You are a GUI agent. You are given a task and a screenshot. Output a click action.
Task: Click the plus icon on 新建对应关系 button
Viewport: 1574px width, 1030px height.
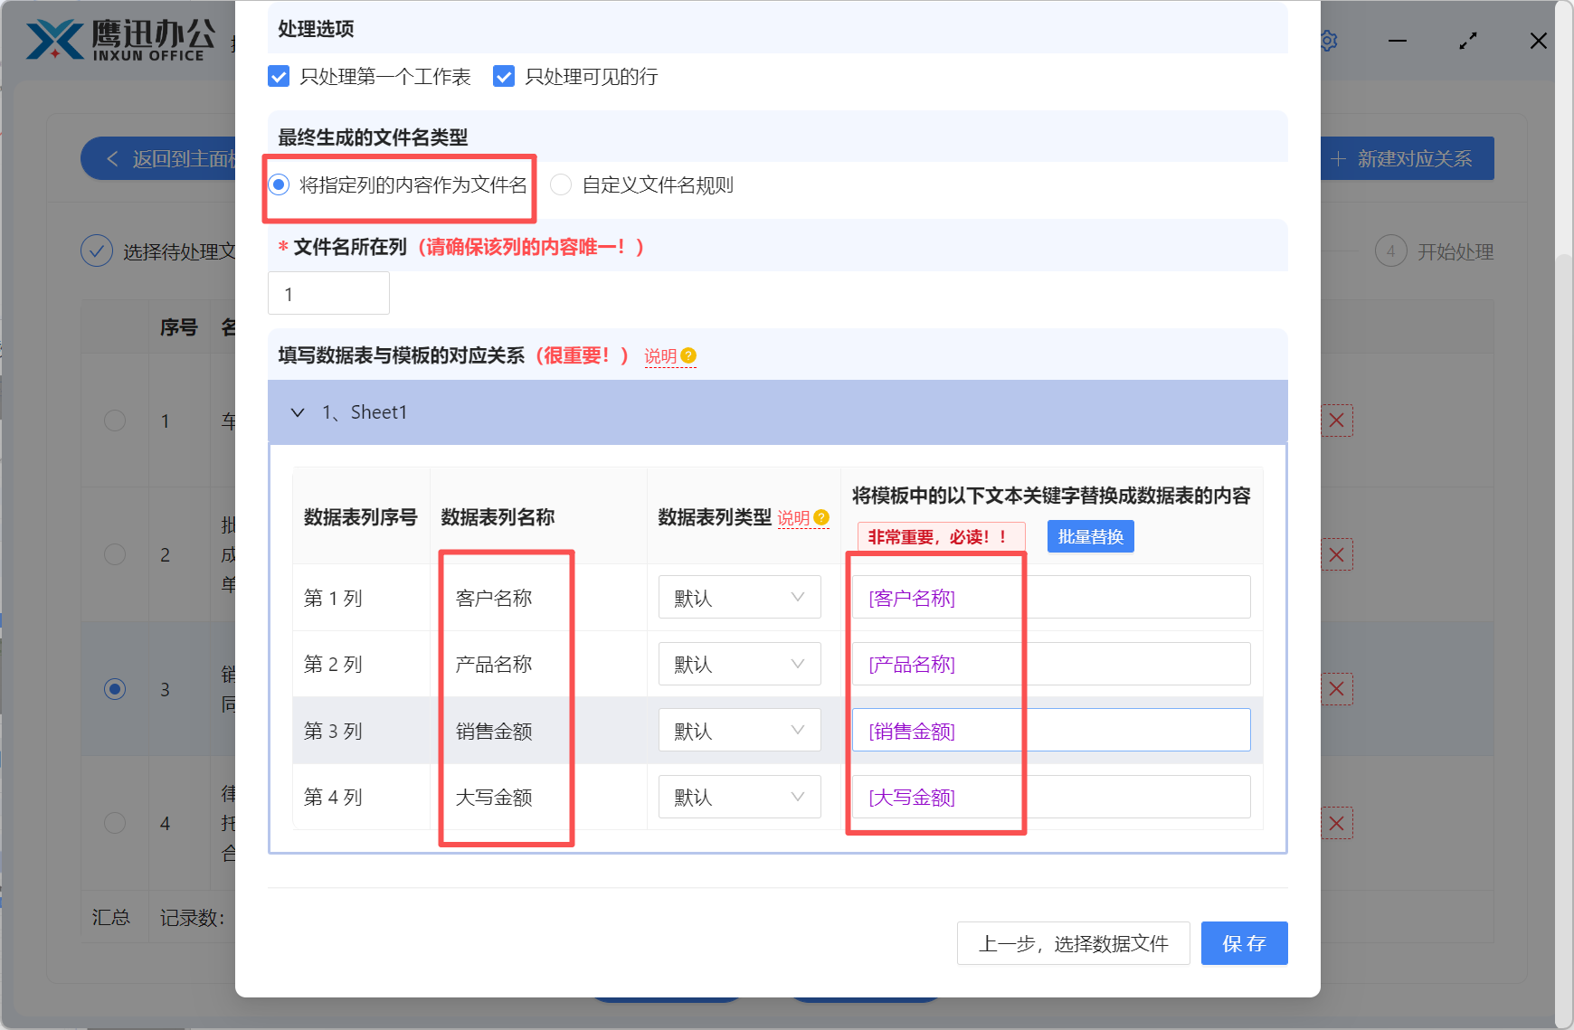coord(1339,158)
